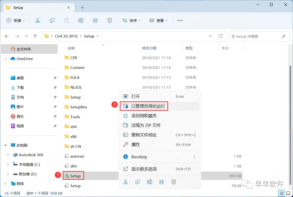293x197 pixels.
Task: Click the vertical scrollbar of the file list
Action: tap(290, 125)
